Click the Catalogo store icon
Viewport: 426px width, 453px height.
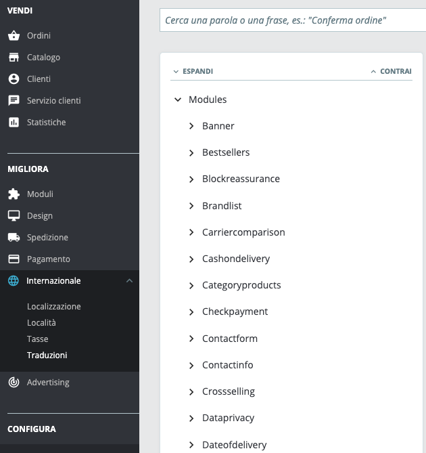point(14,58)
